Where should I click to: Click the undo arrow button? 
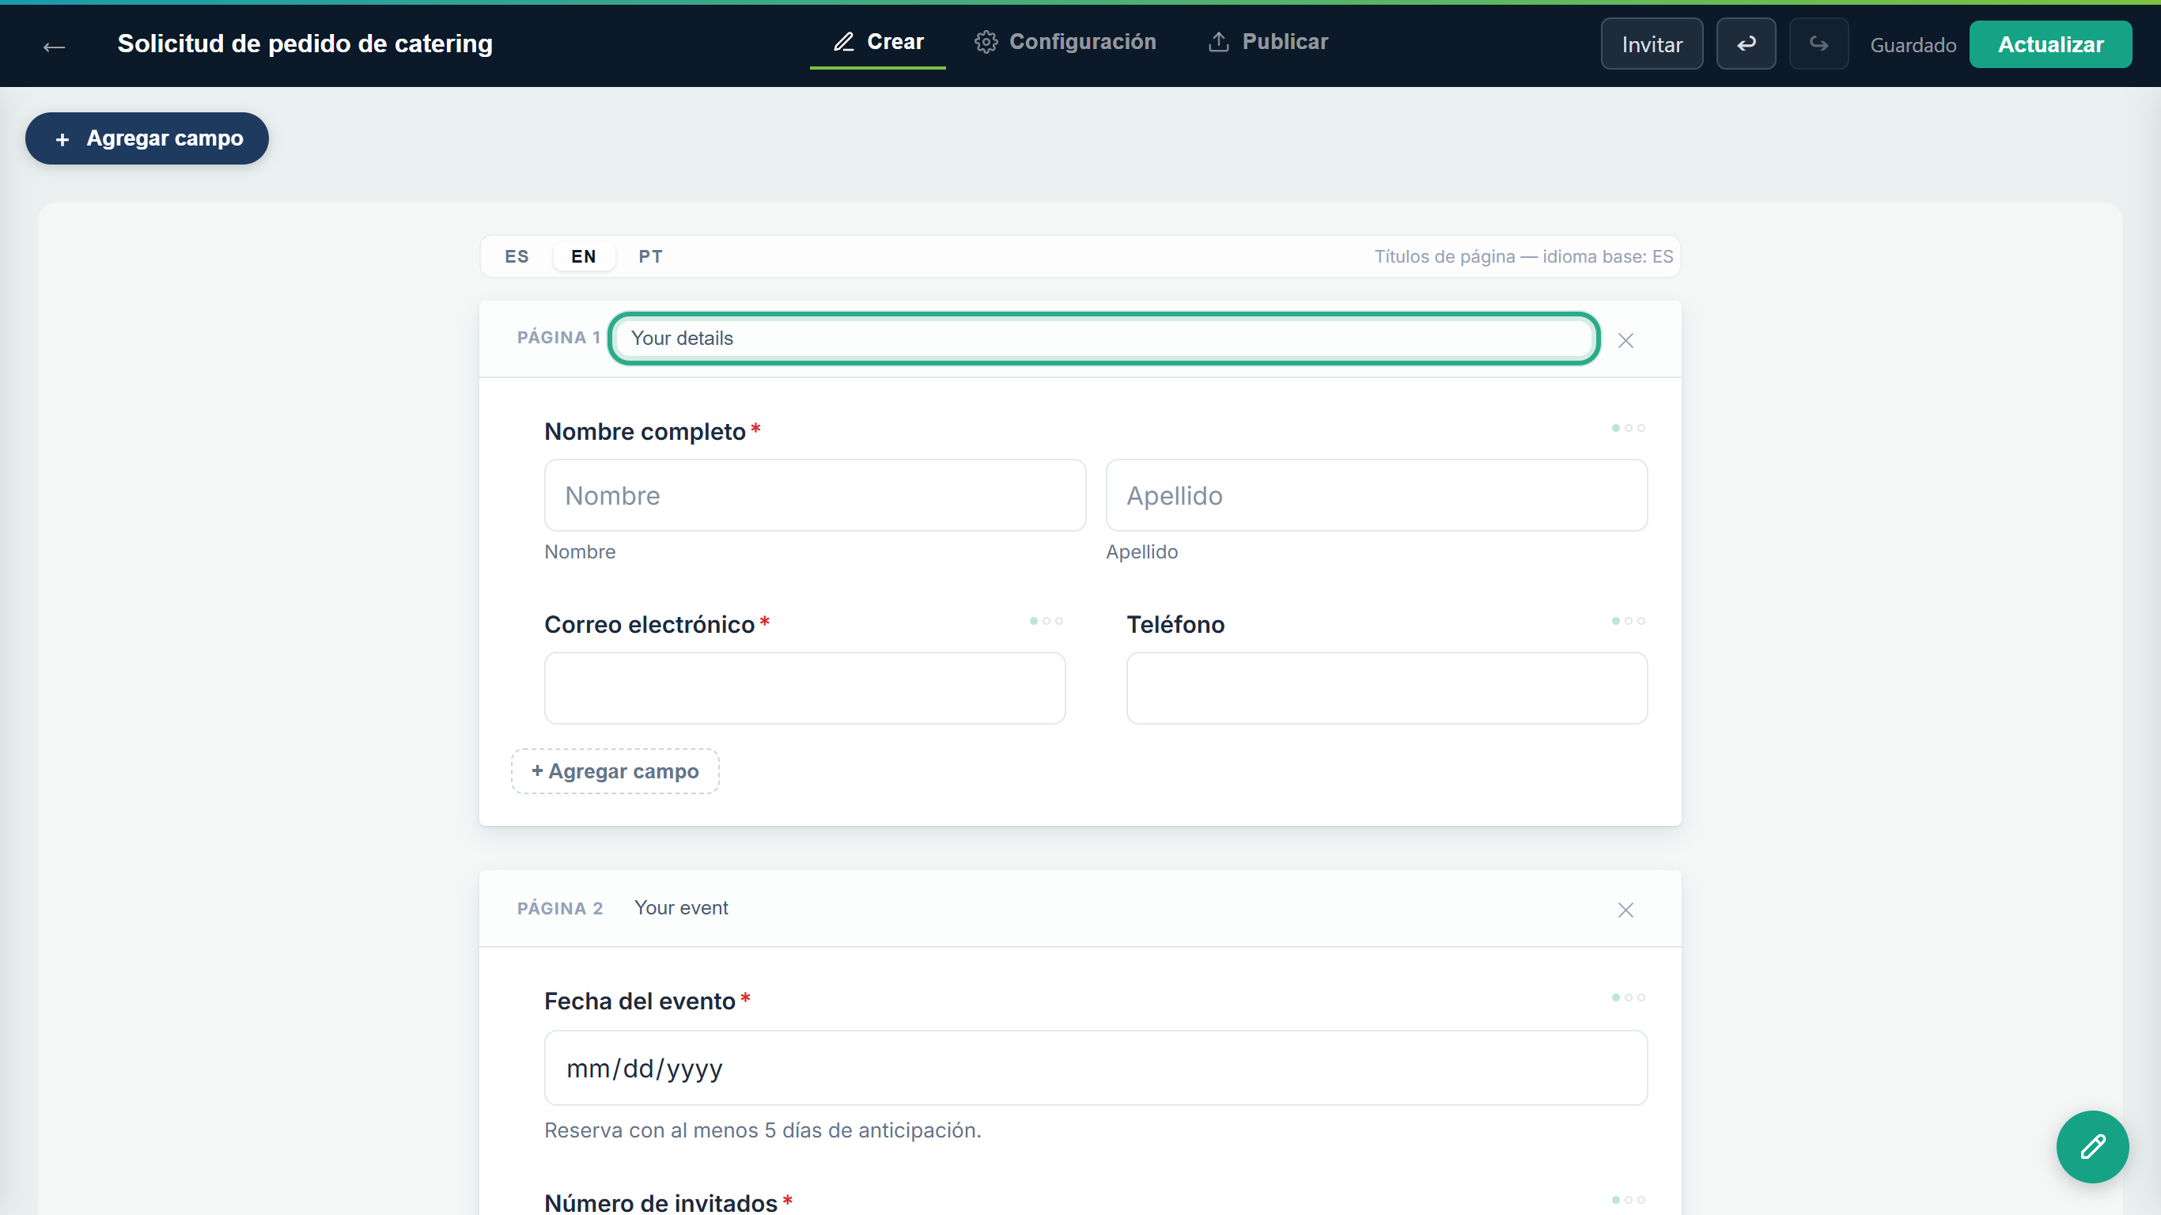(1746, 44)
